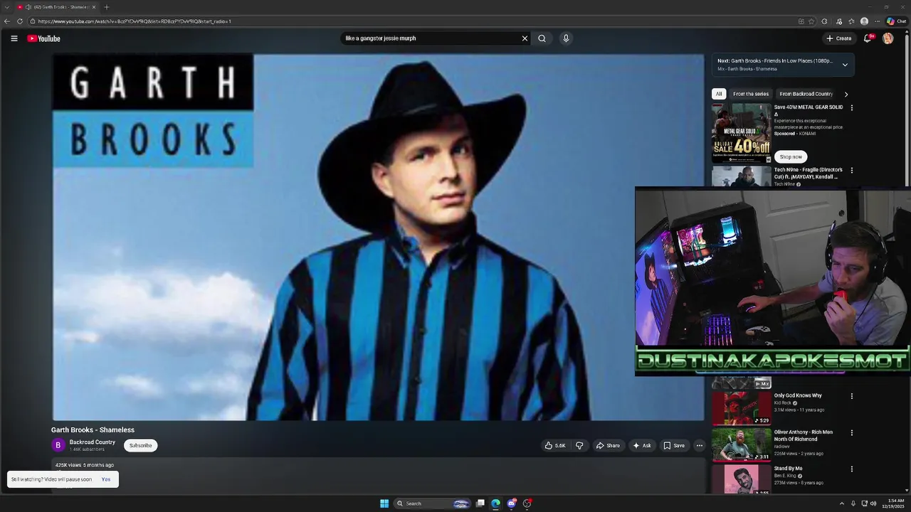
Task: Open the browser tab search chevron
Action: pyautogui.click(x=6, y=7)
